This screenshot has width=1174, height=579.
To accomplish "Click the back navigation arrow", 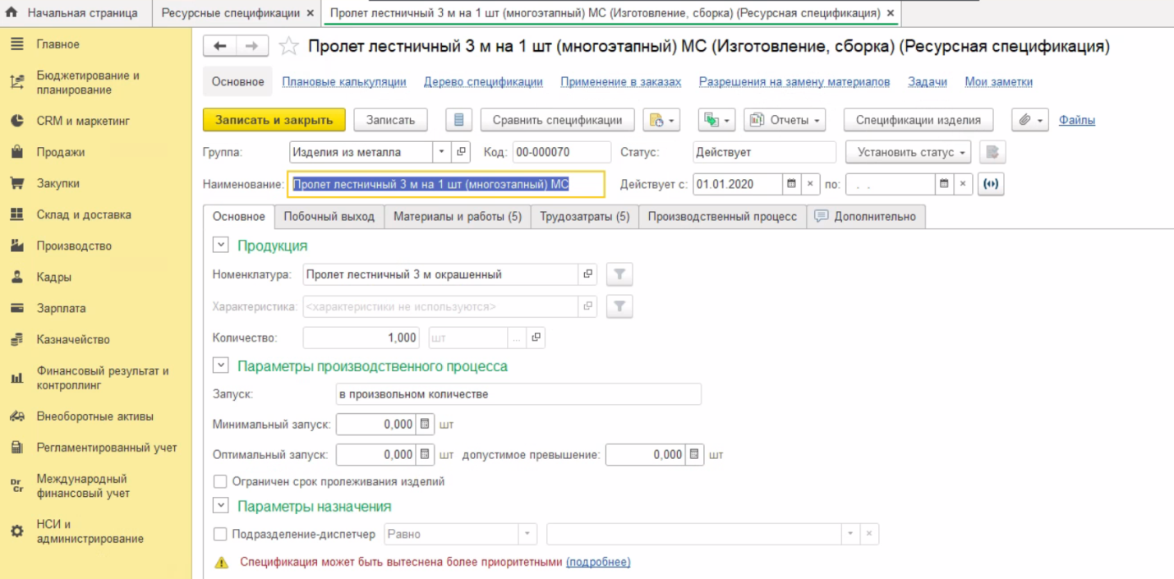I will tap(219, 47).
